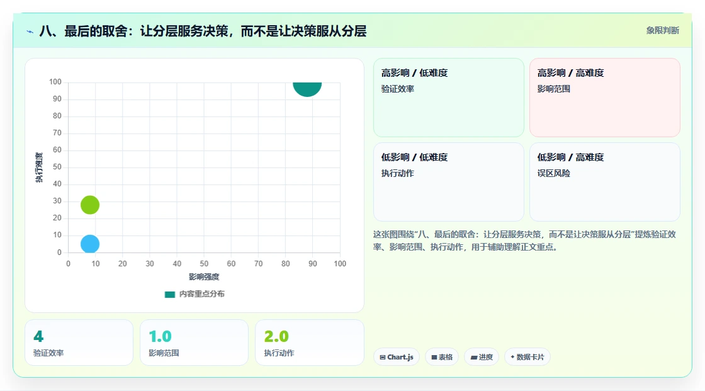This screenshot has width=705, height=391.
Task: Select the blue bubble at the chart bottom
Action: tap(90, 244)
